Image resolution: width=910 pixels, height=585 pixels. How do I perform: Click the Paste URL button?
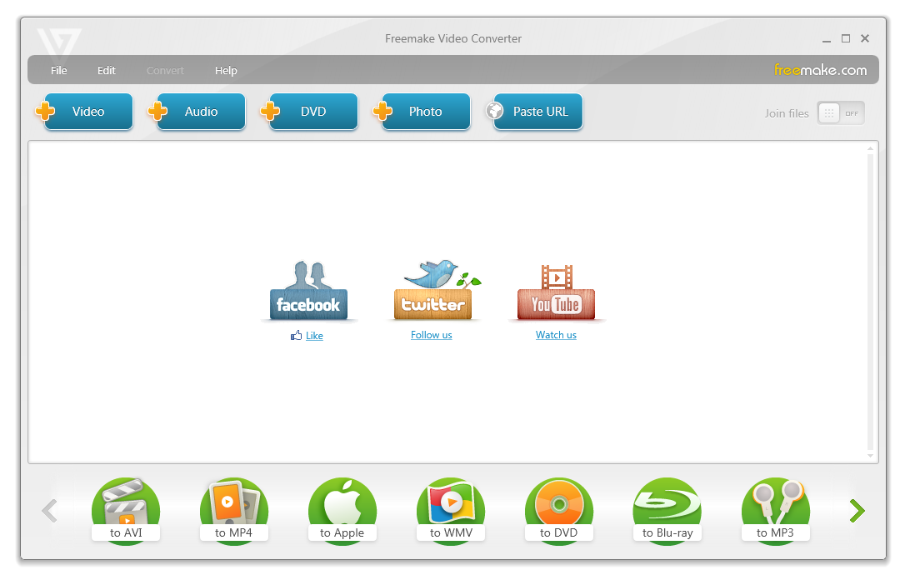tap(535, 112)
